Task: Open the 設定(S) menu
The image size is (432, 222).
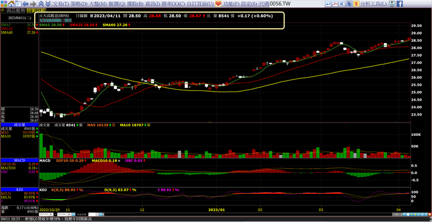Action: point(249,4)
